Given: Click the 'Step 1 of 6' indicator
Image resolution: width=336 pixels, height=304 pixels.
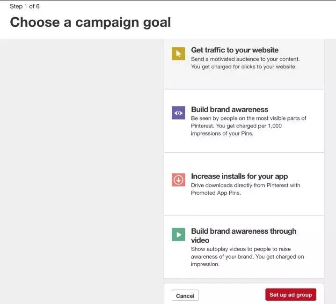Looking at the screenshot, I should pyautogui.click(x=25, y=7).
